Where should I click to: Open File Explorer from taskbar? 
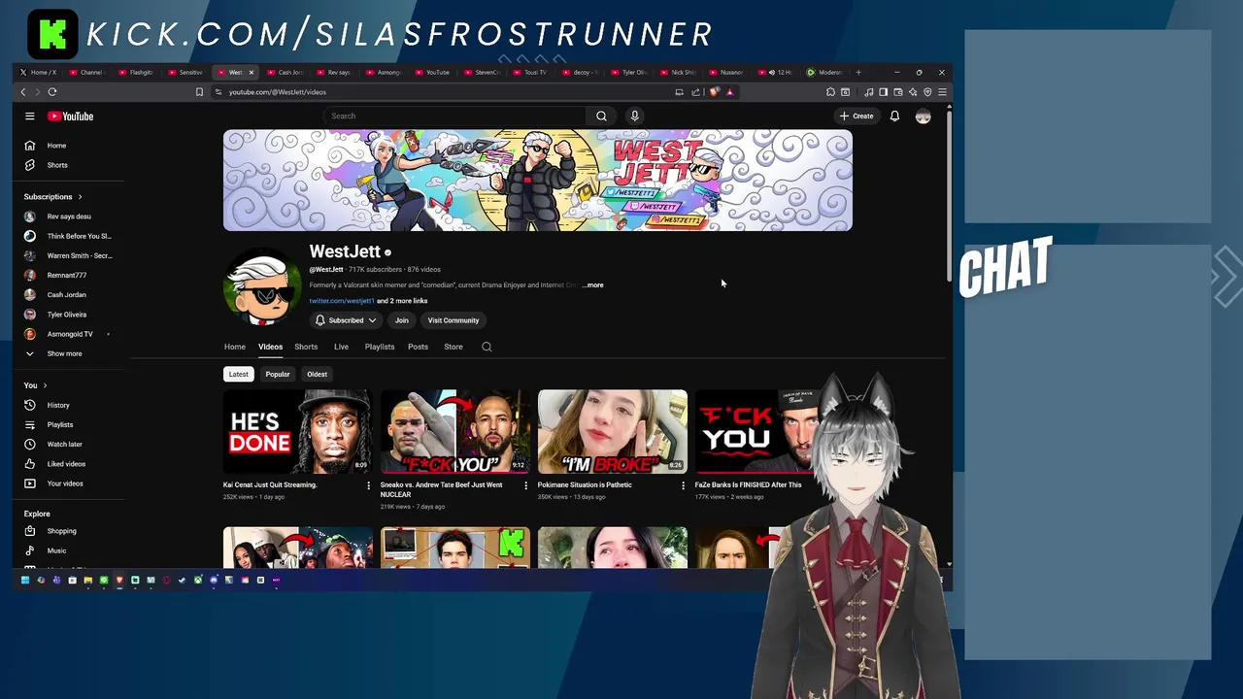point(87,580)
